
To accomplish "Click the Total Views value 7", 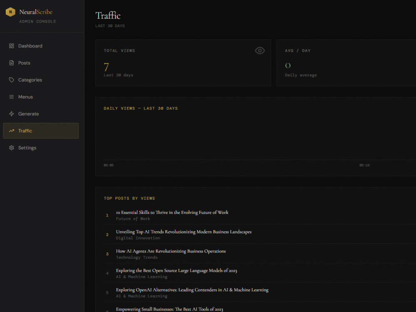I will click(x=106, y=67).
